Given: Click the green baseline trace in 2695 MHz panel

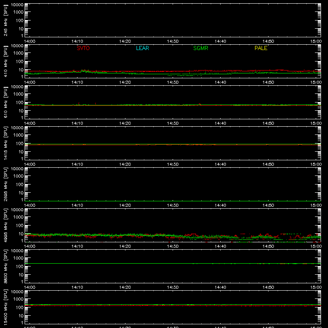Looking at the screenshot, I should coord(173,201).
